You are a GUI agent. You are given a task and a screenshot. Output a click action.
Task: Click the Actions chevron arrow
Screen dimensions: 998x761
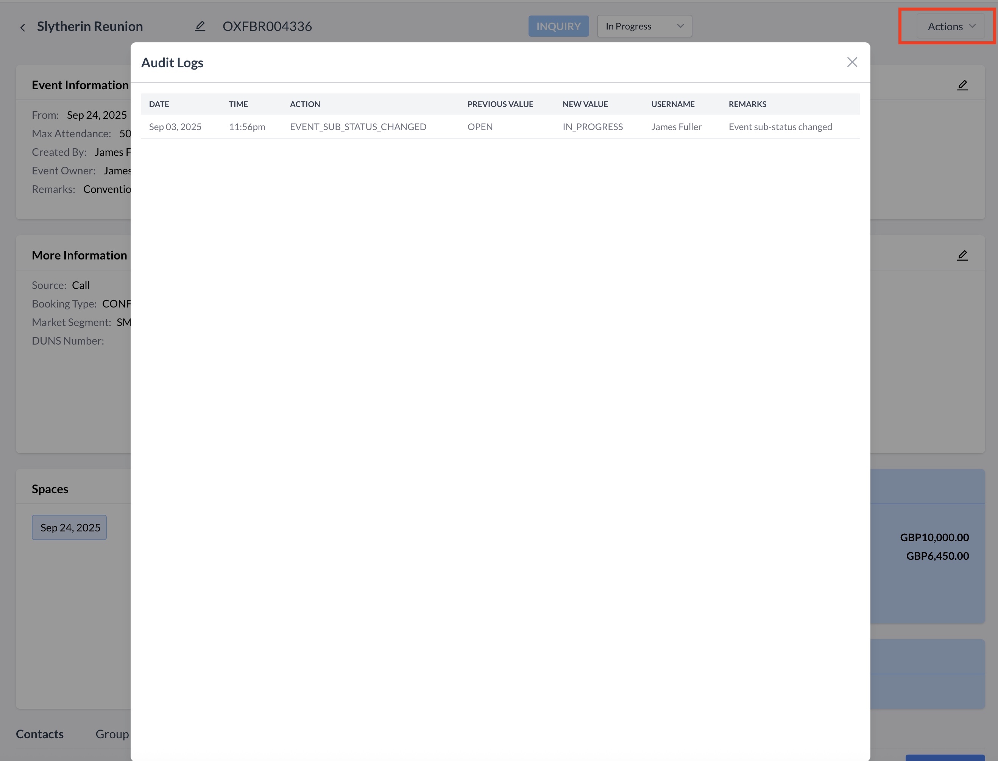coord(972,26)
